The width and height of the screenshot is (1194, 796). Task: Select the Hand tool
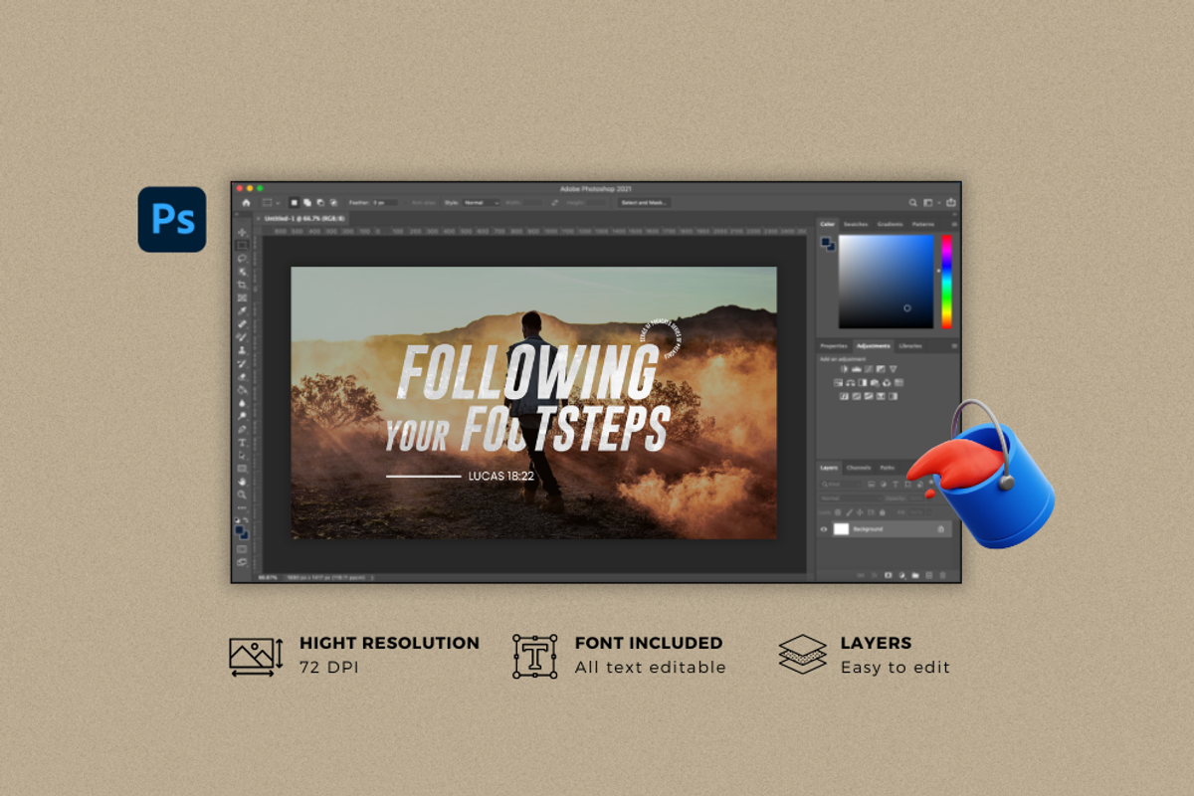(242, 482)
